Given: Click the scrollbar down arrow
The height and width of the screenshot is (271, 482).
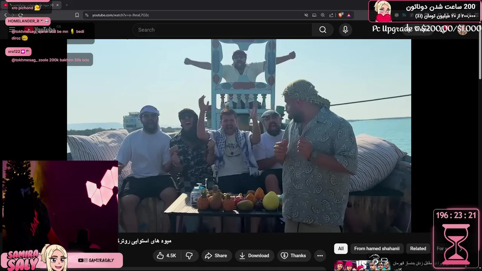Looking at the screenshot, I should (480, 269).
